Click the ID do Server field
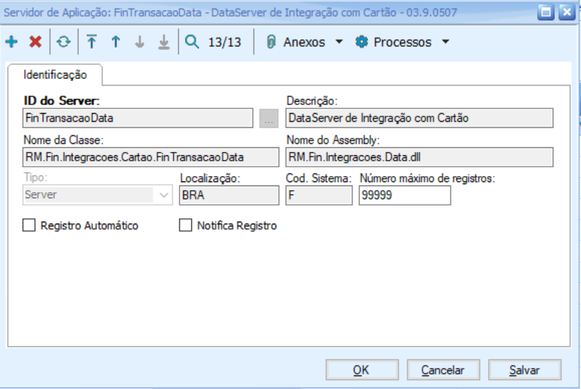This screenshot has height=389, width=581. (x=138, y=119)
